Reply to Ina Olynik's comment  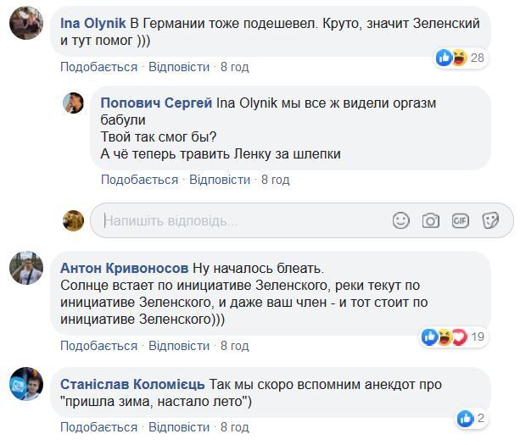[x=179, y=67]
